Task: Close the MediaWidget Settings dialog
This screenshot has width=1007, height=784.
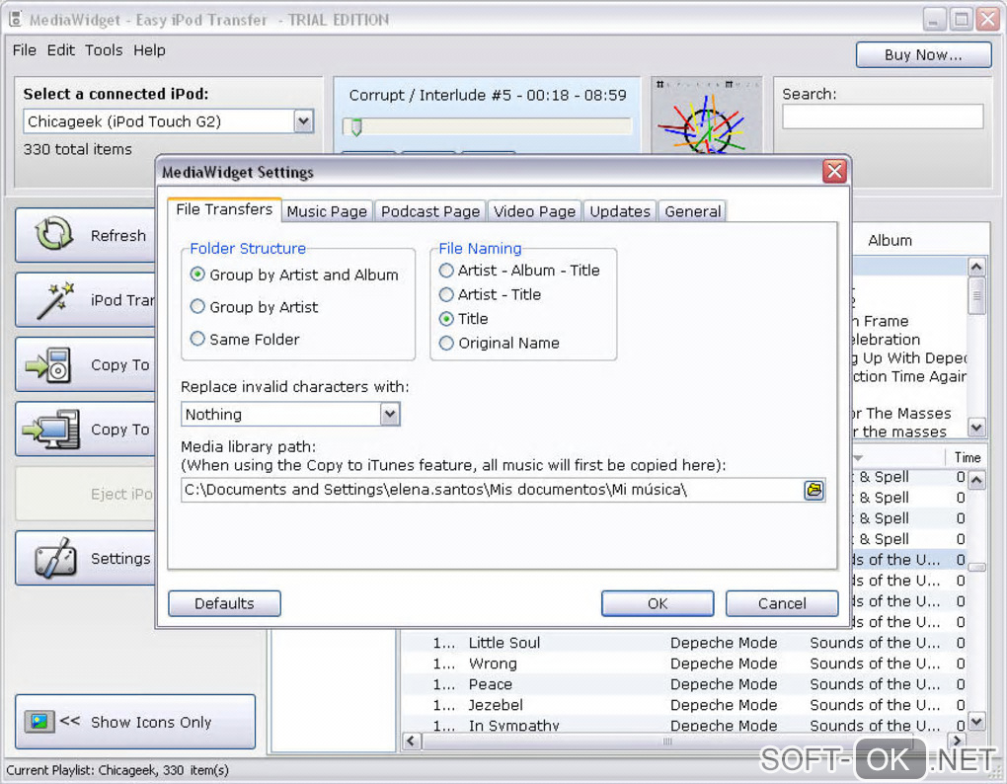Action: click(834, 172)
